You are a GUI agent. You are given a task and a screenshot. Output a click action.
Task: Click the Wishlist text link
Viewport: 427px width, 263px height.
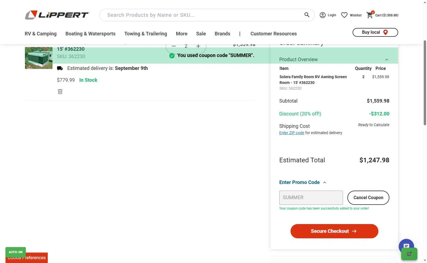[356, 15]
